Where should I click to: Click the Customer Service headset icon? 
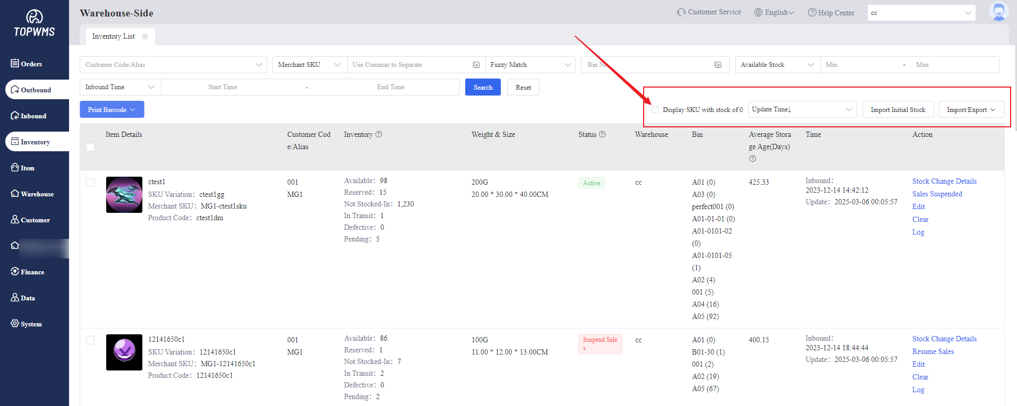click(681, 12)
